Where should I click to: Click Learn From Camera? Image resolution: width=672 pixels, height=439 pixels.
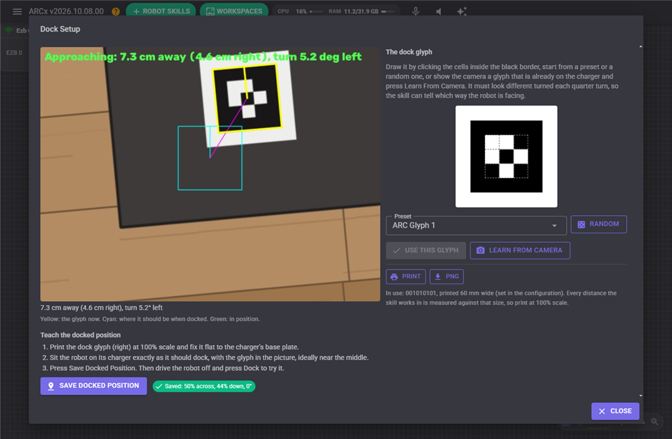click(520, 251)
